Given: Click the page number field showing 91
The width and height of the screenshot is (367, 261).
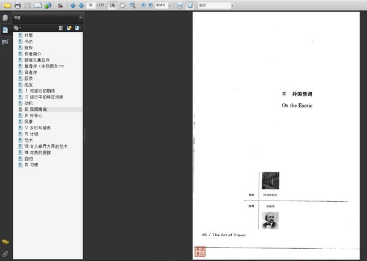Looking at the screenshot, I should point(91,5).
